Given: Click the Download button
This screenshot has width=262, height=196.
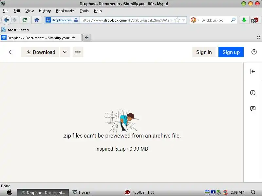Looking at the screenshot, I should (40, 52).
